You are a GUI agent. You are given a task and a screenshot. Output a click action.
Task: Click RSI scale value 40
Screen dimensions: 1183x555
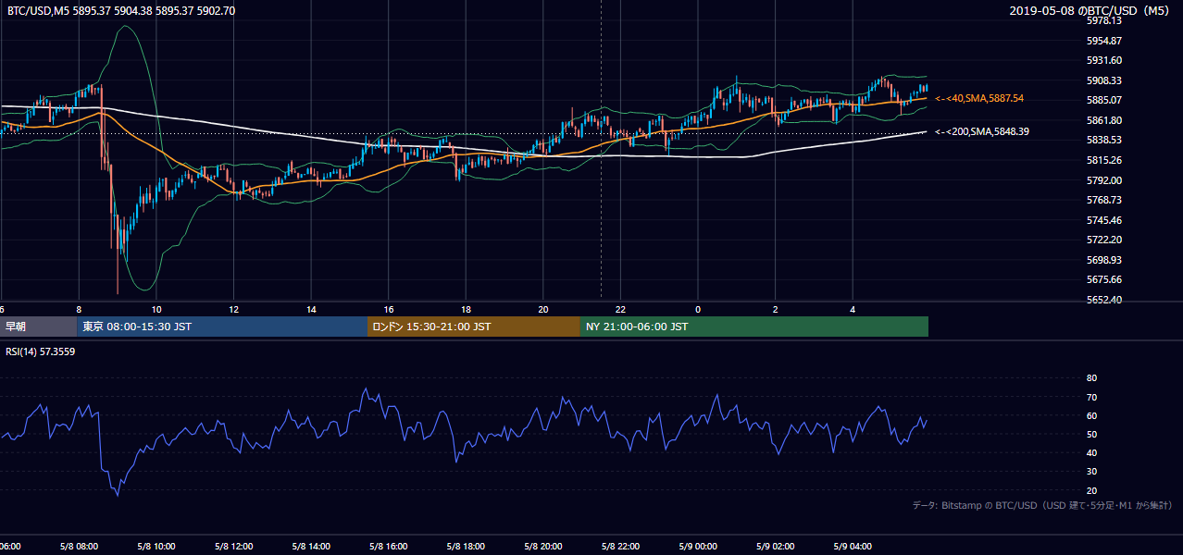click(1091, 452)
